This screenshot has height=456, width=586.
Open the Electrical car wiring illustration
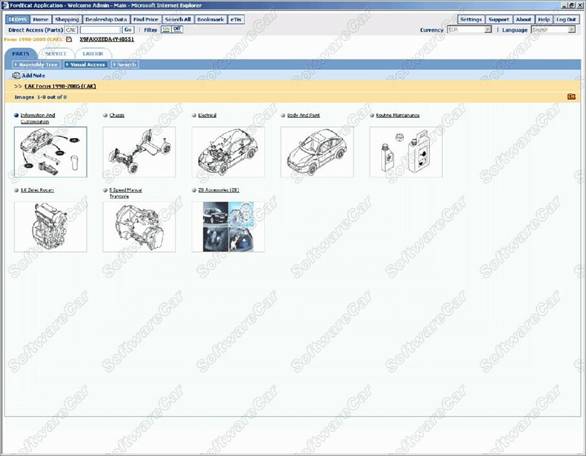228,152
